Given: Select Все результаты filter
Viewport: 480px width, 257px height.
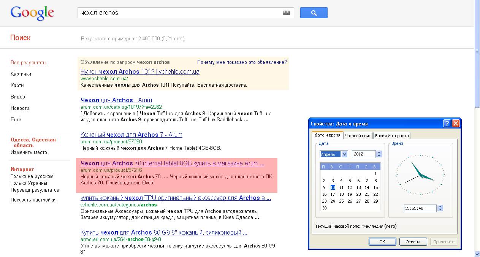Looking at the screenshot, I should pos(29,63).
